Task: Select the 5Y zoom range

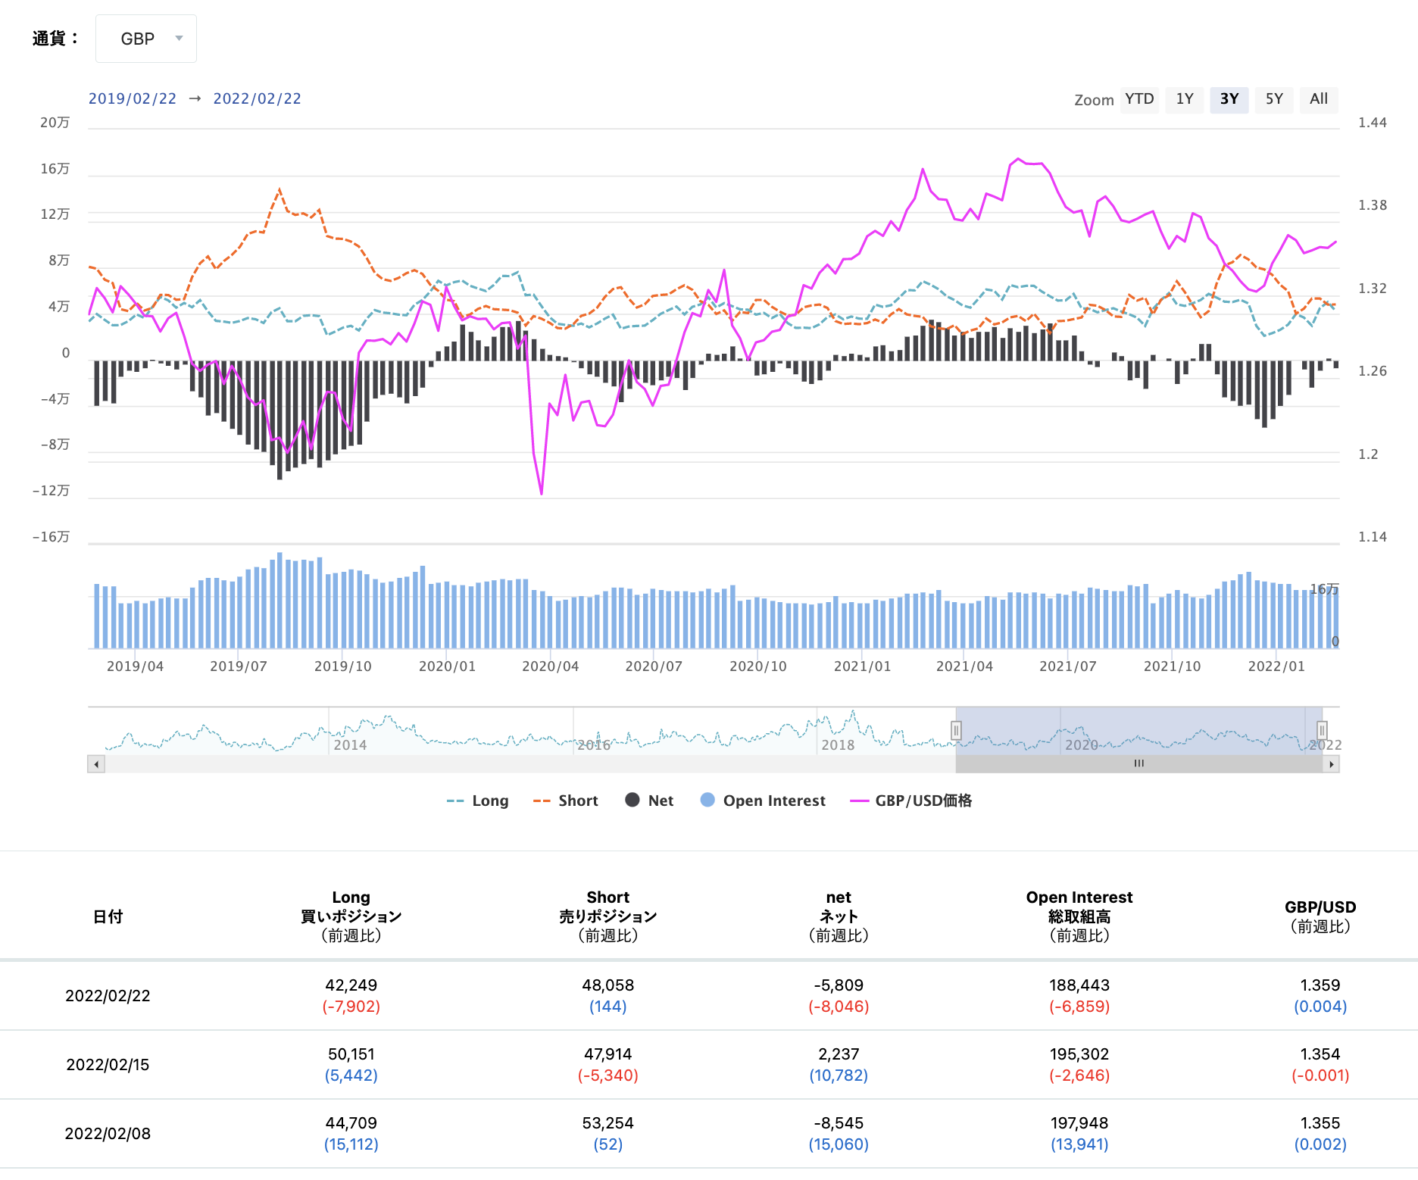Action: [1274, 99]
